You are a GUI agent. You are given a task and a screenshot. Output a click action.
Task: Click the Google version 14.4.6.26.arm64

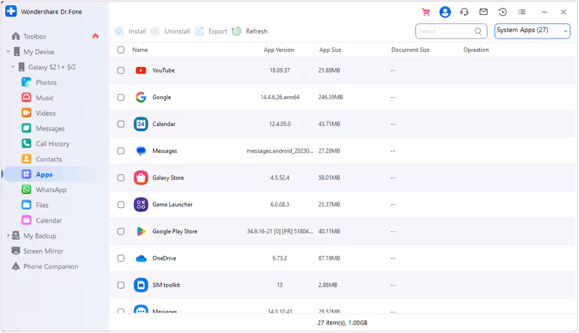coord(280,98)
